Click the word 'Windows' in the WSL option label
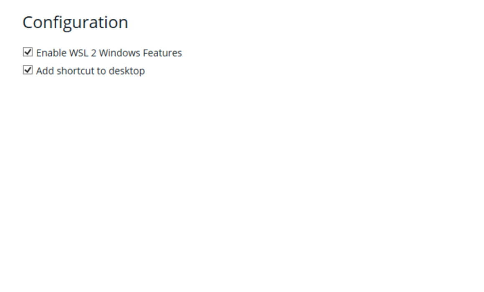The width and height of the screenshot is (484, 292). click(120, 53)
